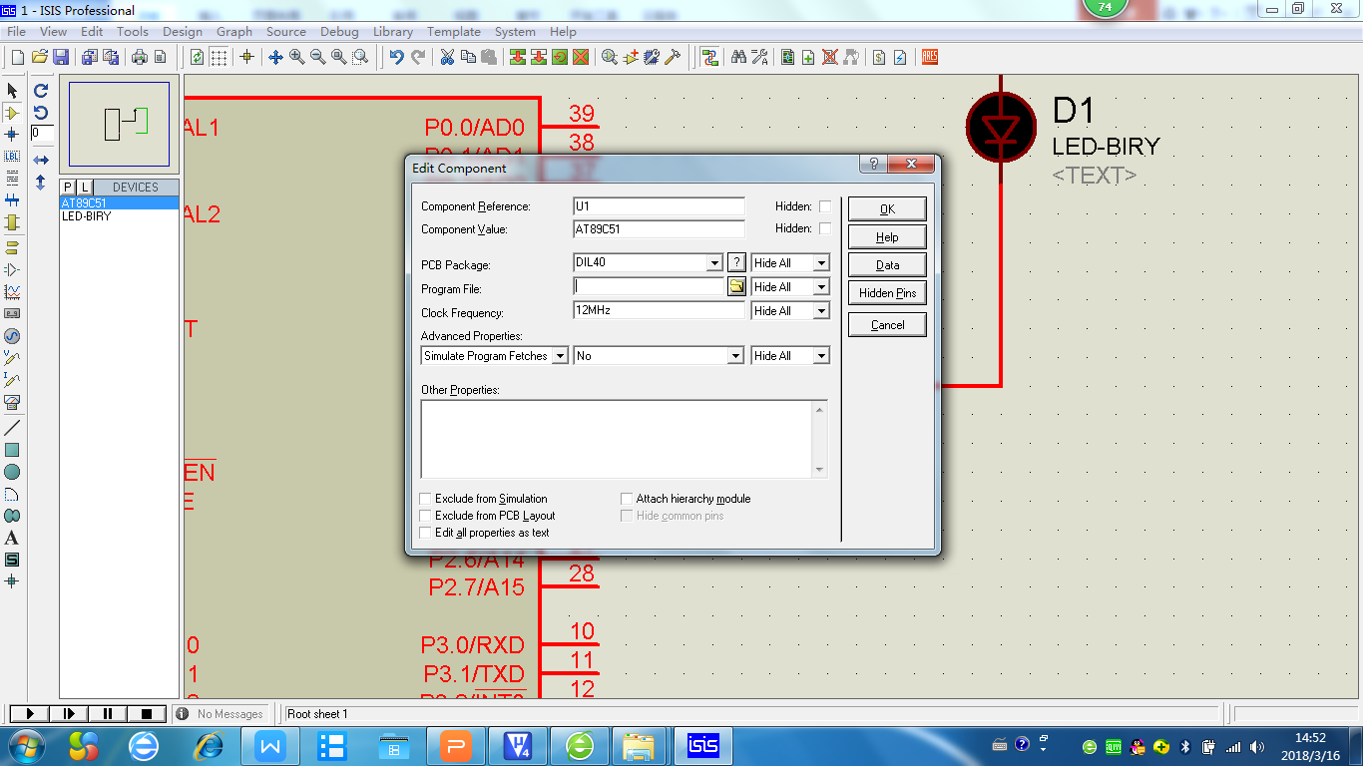Save the current design
The image size is (1363, 766).
[x=61, y=57]
